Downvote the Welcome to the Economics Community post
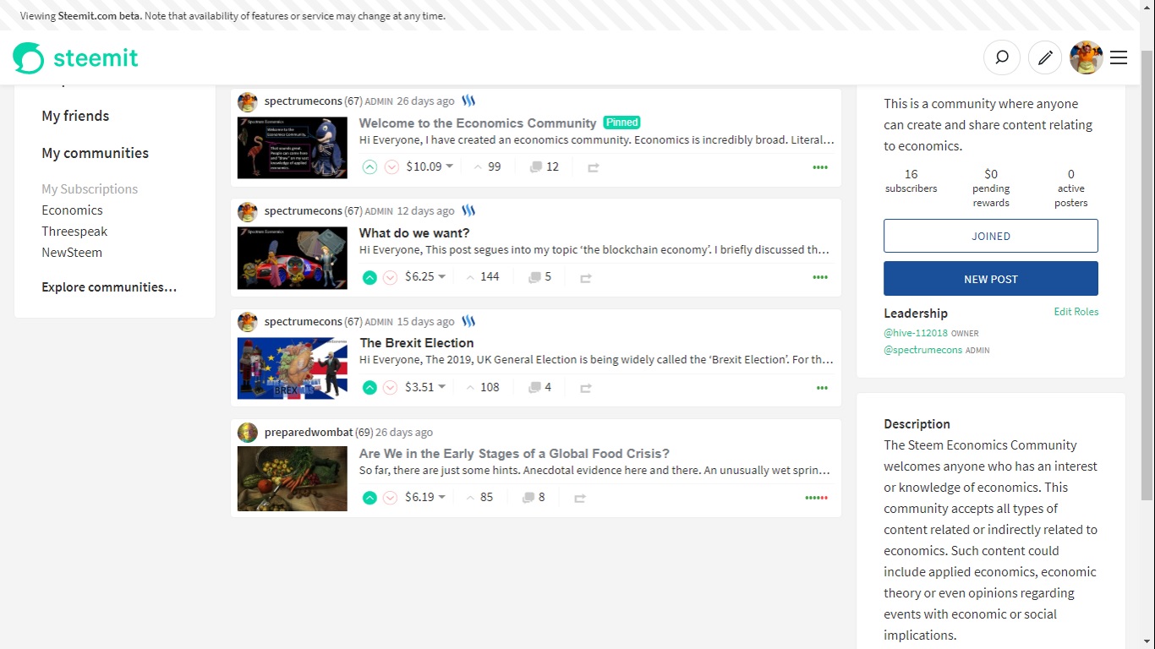The height and width of the screenshot is (649, 1155). point(391,167)
